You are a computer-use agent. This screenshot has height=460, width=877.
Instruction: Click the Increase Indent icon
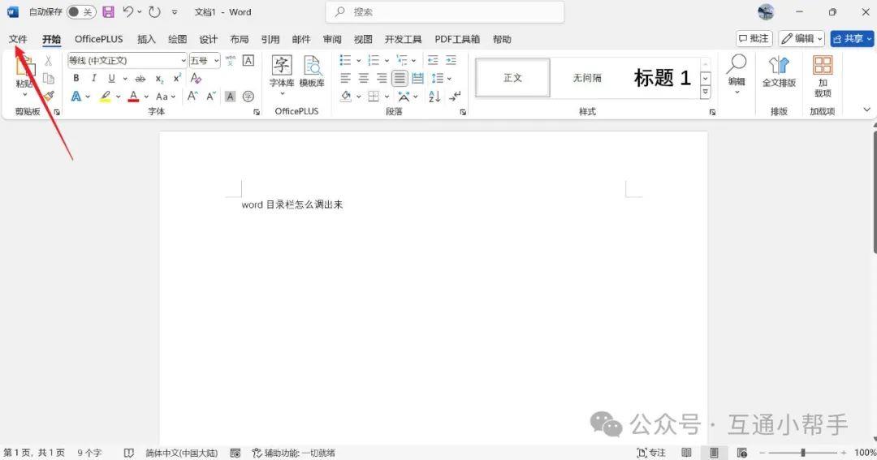click(451, 60)
